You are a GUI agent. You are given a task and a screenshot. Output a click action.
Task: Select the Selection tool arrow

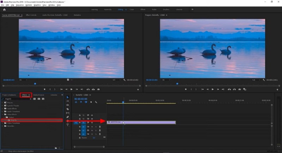pos(68,97)
